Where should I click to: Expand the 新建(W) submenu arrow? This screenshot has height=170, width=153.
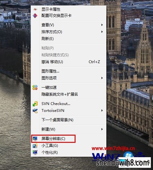point(102,129)
